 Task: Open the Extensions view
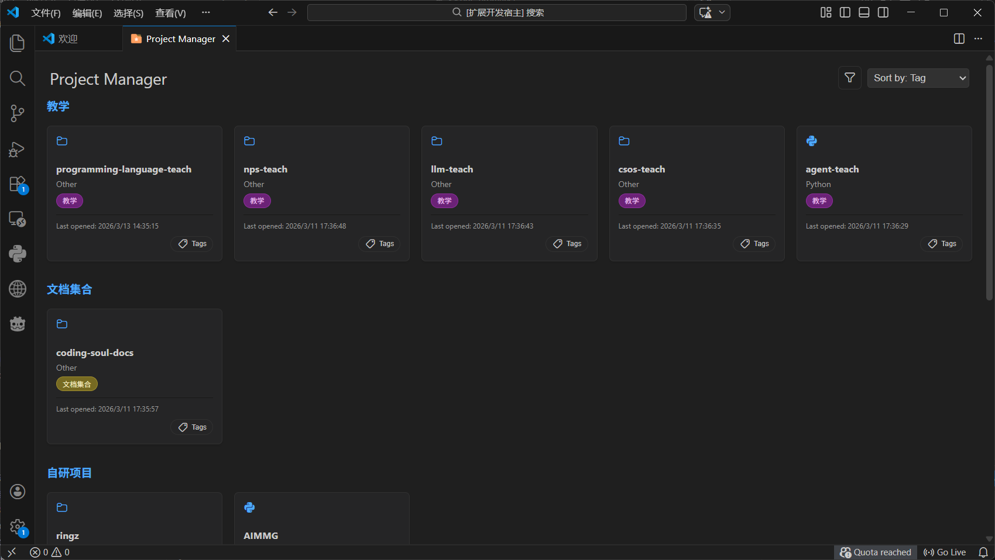point(18,184)
